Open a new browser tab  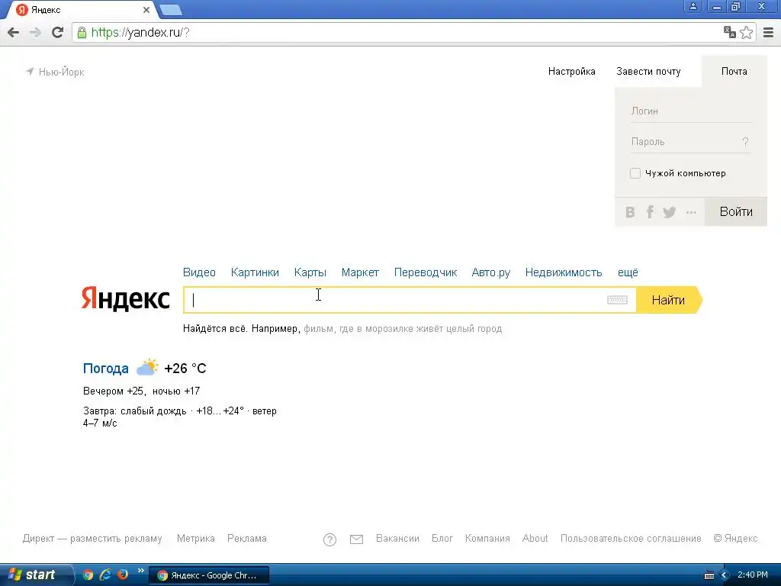[171, 10]
